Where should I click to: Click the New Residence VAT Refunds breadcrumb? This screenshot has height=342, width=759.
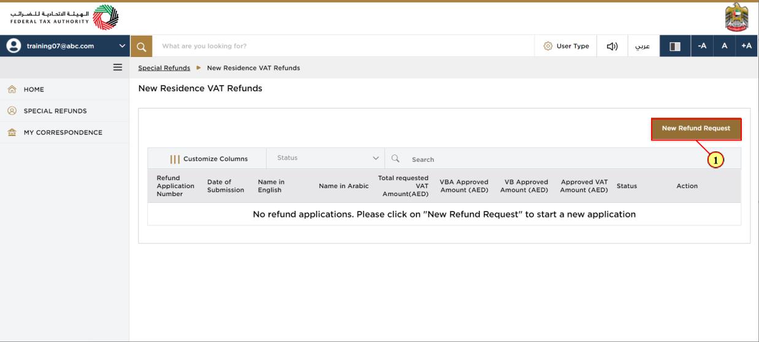point(253,68)
